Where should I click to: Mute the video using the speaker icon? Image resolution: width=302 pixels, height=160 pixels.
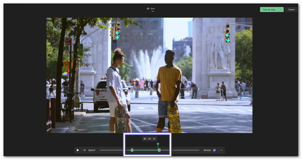(x=85, y=150)
